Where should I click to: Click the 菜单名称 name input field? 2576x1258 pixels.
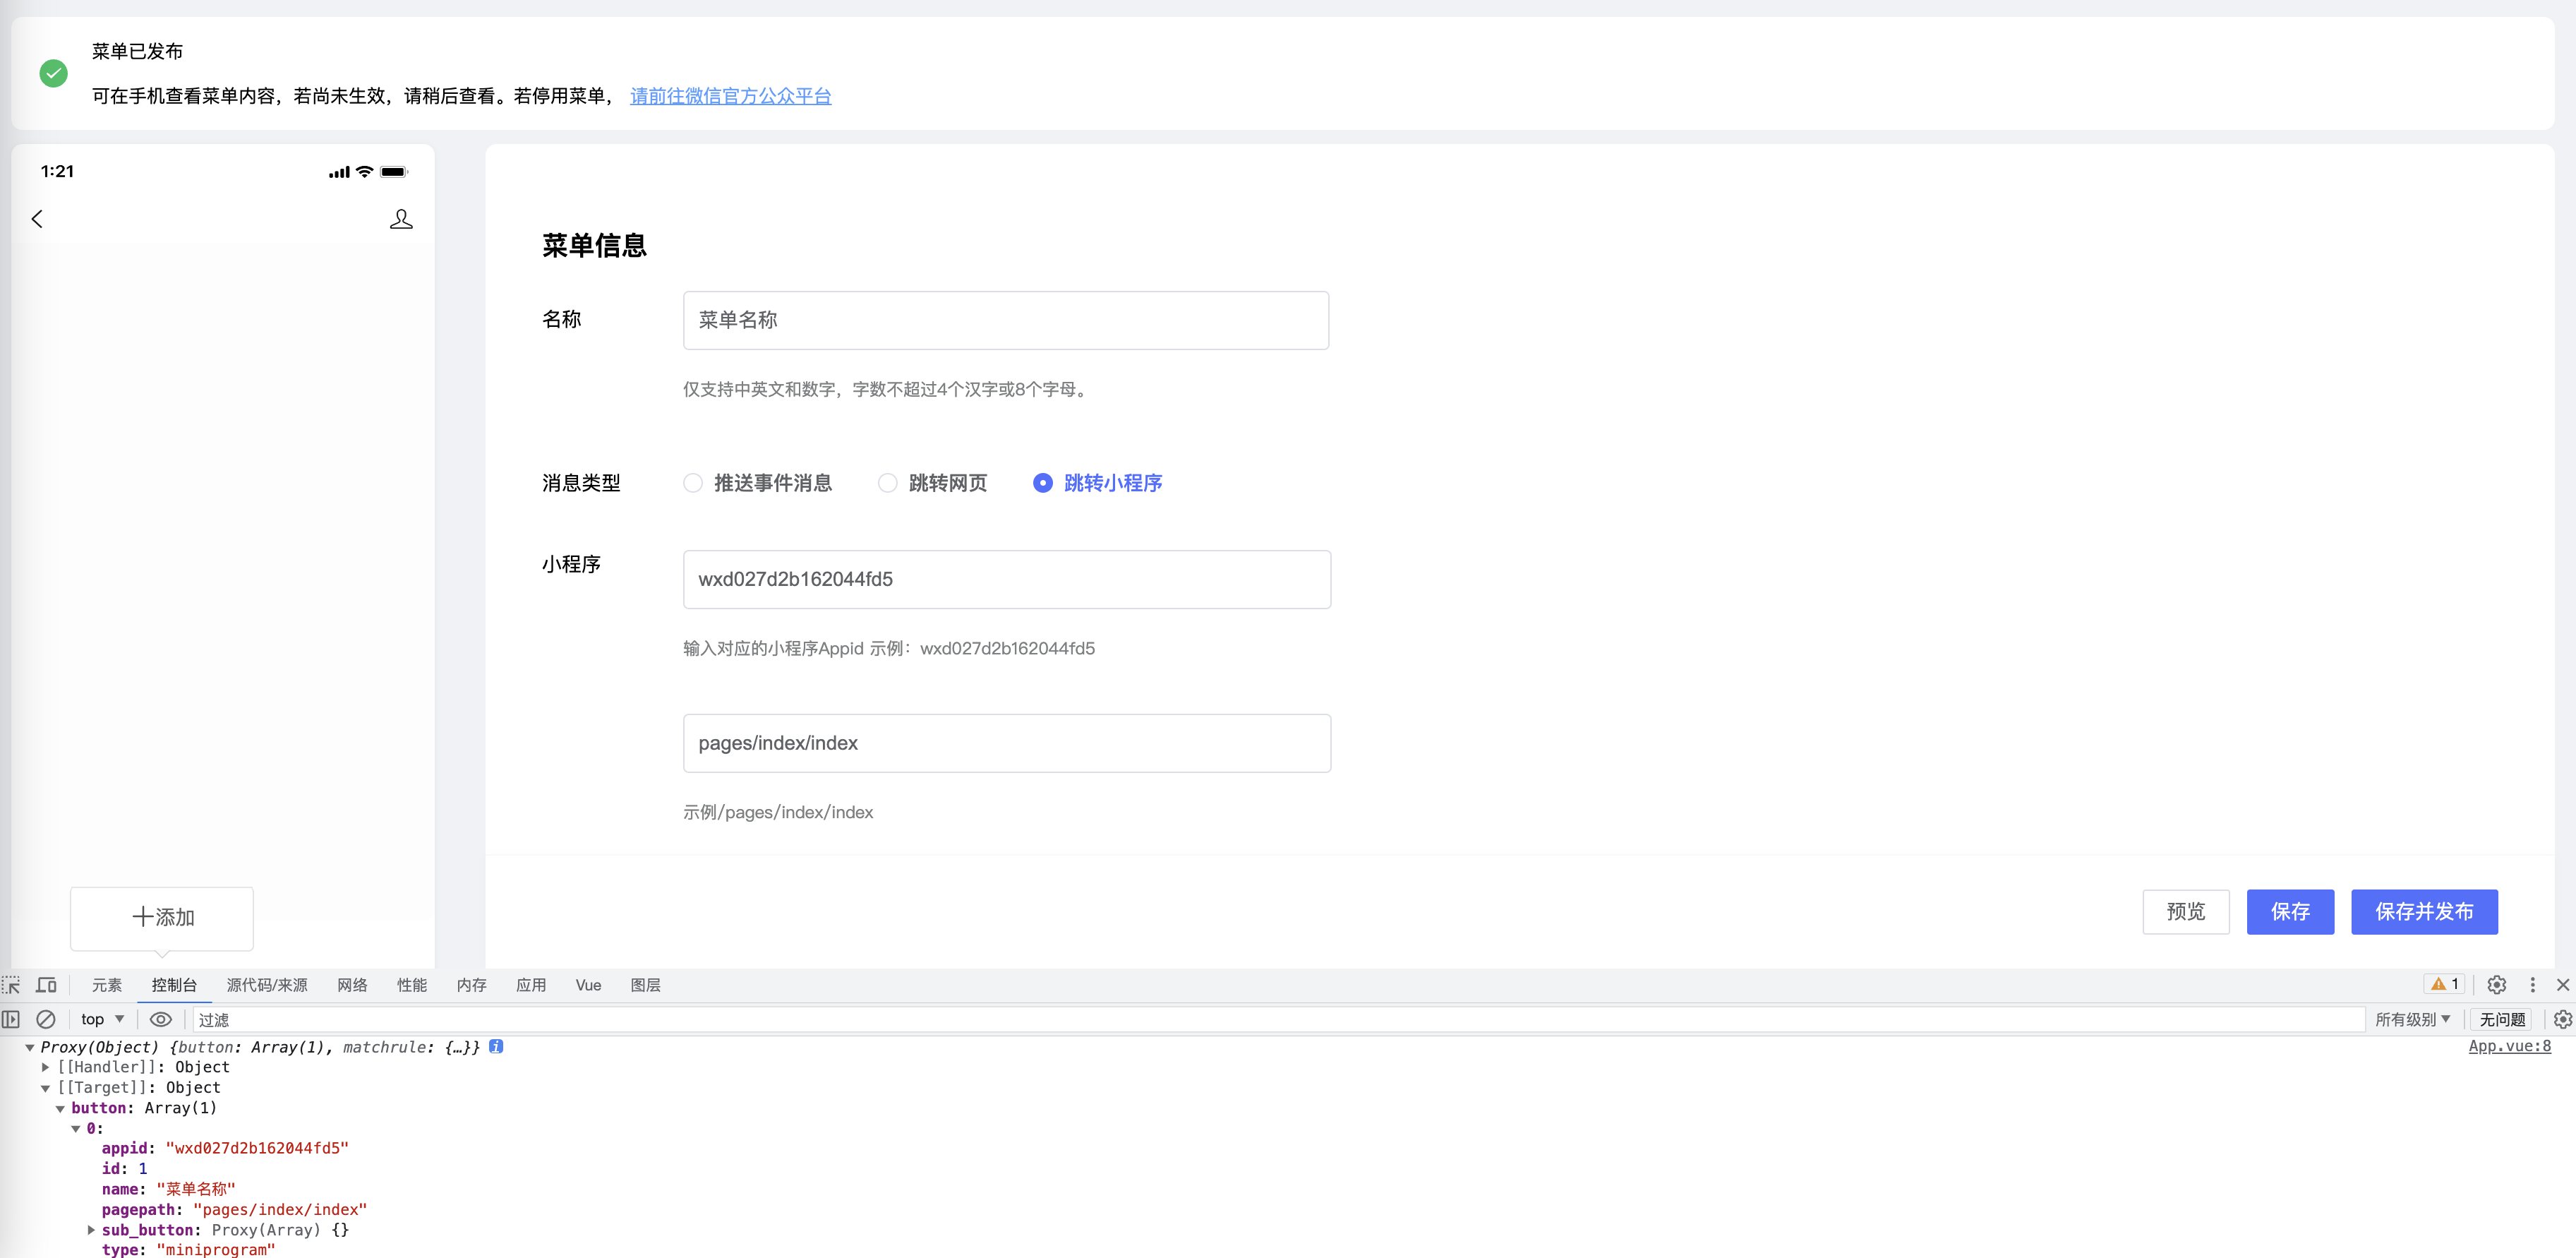pos(1005,320)
